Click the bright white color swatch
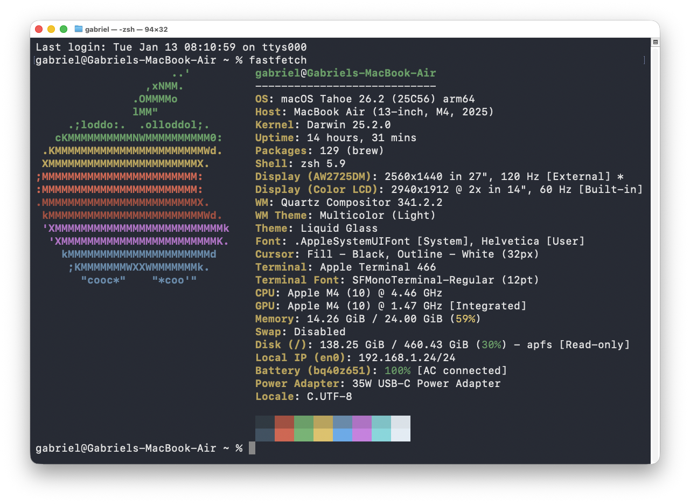This screenshot has width=690, height=504. tap(401, 435)
